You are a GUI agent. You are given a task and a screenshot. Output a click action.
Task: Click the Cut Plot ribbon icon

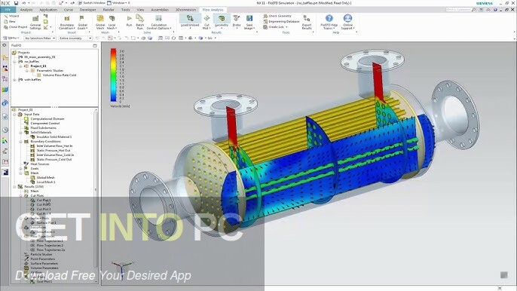[x=206, y=18]
